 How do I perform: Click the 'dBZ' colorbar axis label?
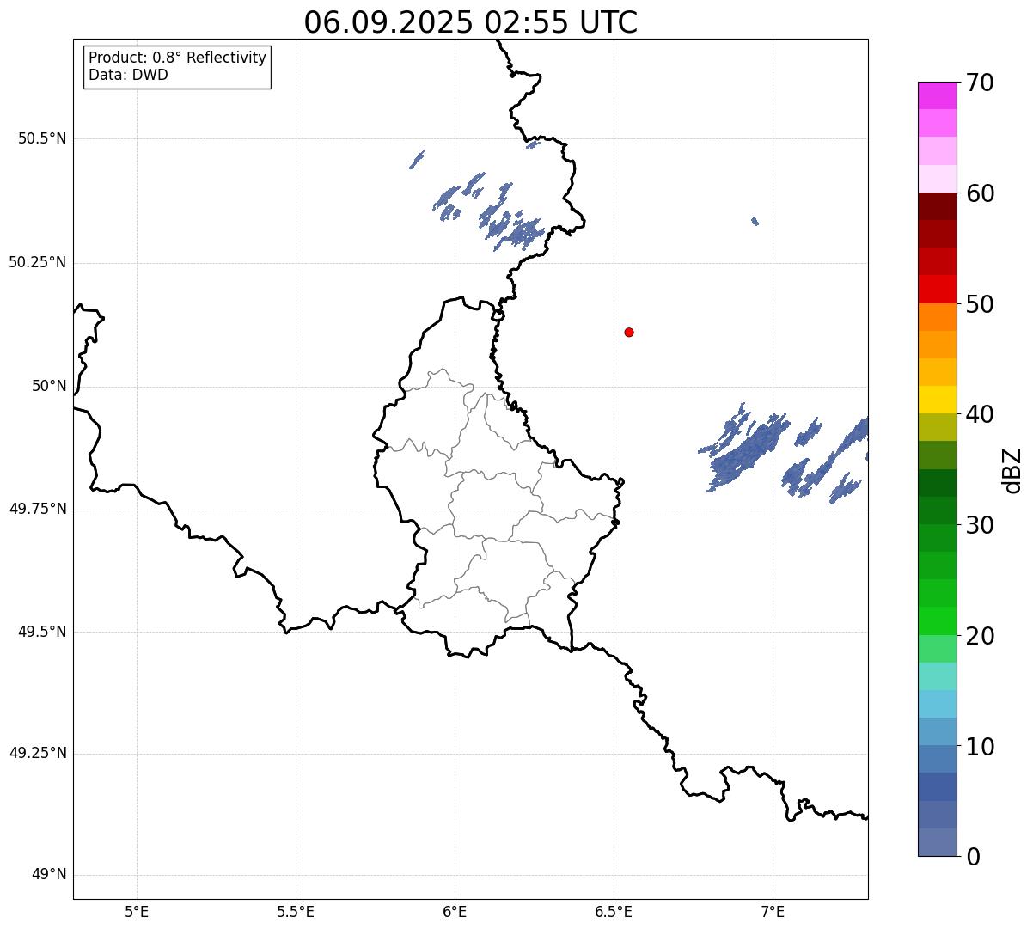pos(1012,469)
